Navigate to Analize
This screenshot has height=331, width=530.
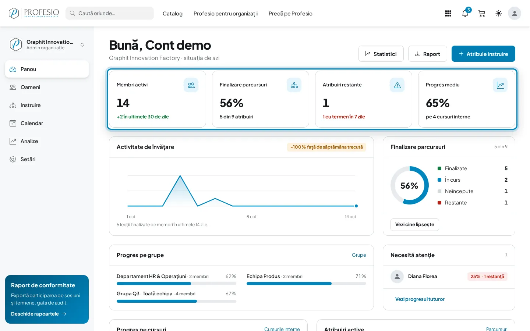point(47,141)
